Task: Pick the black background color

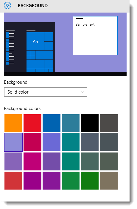Action: (x=90, y=123)
